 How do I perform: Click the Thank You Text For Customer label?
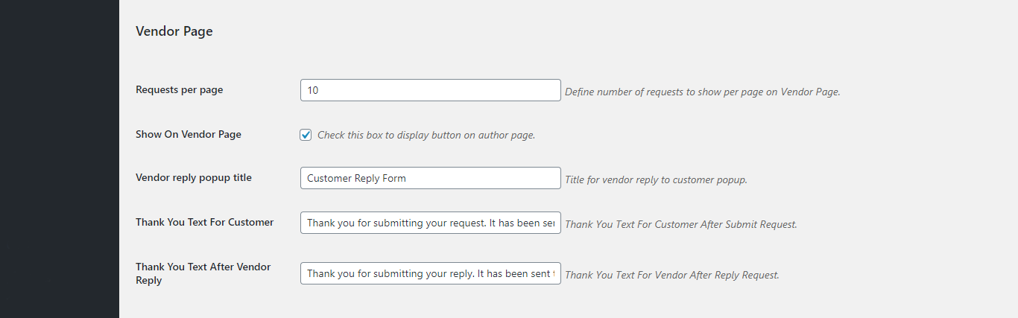tap(205, 222)
